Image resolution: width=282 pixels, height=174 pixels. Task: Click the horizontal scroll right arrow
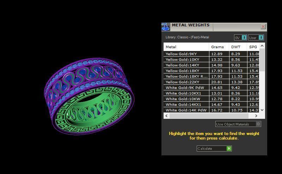pos(256,116)
